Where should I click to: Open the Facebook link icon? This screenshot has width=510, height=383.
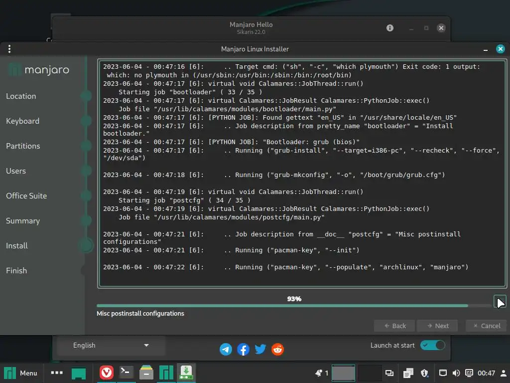click(x=243, y=350)
